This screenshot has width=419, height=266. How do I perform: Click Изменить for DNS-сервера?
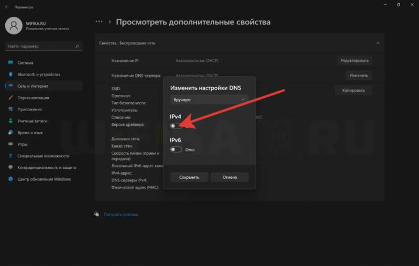pyautogui.click(x=359, y=76)
